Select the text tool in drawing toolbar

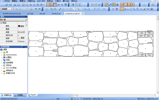click(125, 9)
